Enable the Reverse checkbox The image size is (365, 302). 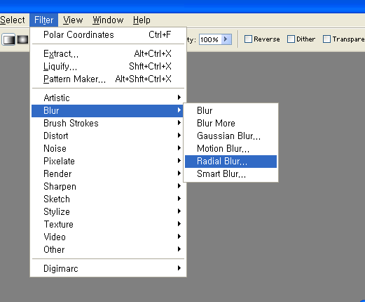[248, 39]
